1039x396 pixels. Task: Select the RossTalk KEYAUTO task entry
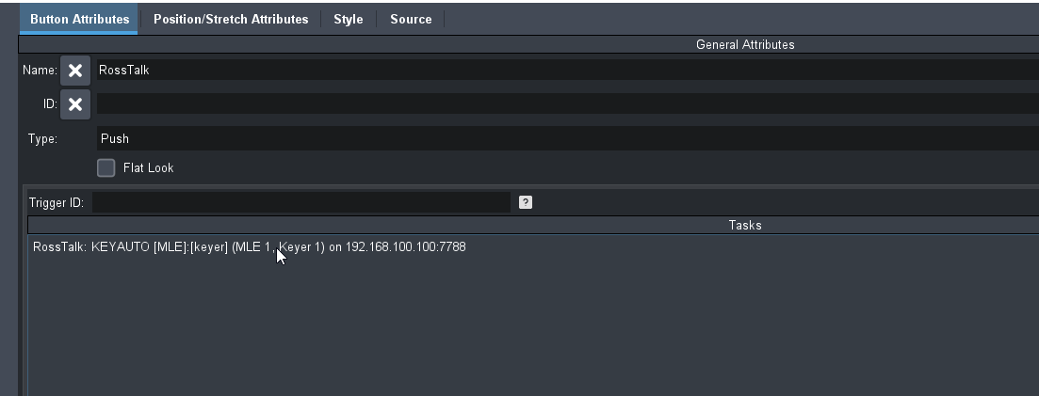[249, 247]
